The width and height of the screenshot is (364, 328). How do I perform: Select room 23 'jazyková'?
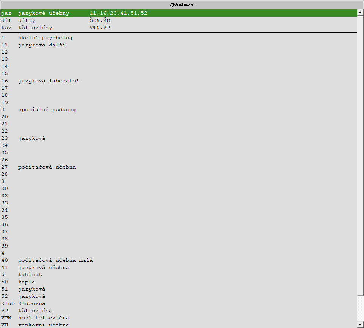coord(31,138)
